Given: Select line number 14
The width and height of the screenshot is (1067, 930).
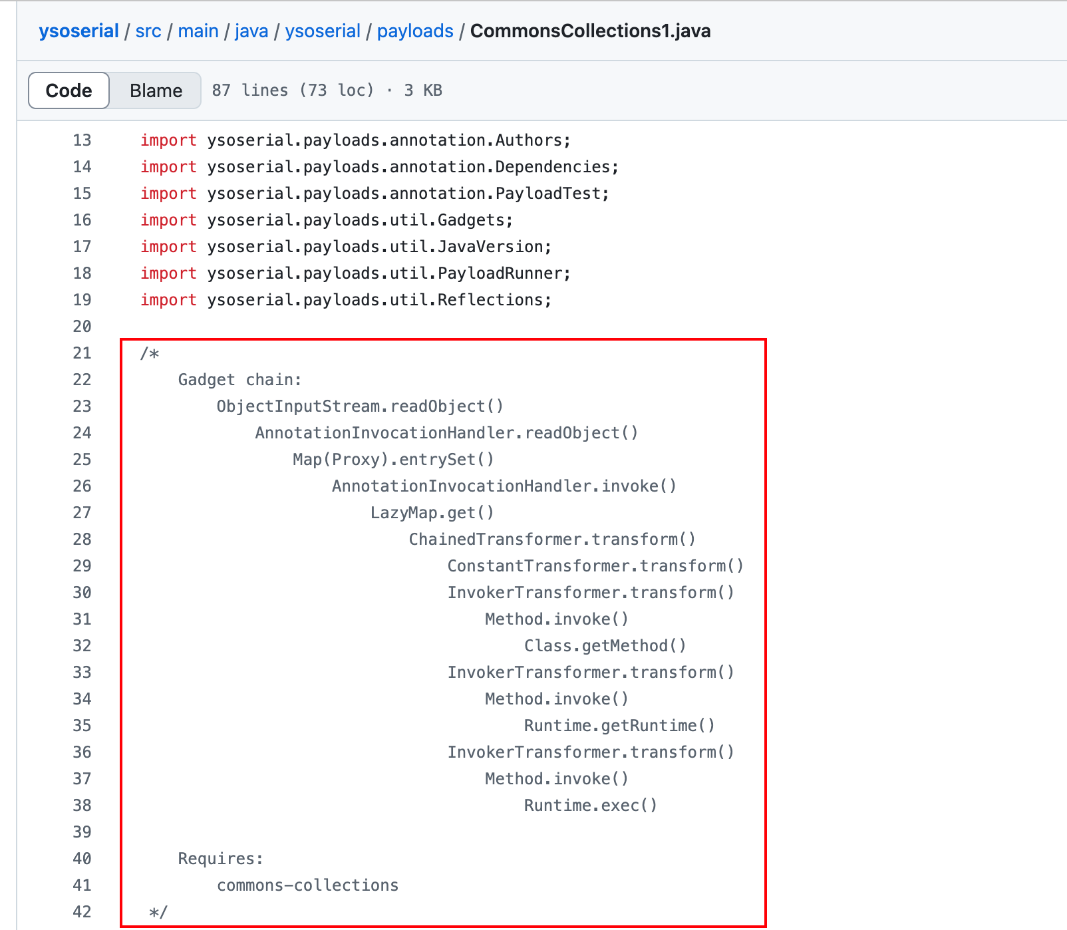Looking at the screenshot, I should pyautogui.click(x=82, y=167).
